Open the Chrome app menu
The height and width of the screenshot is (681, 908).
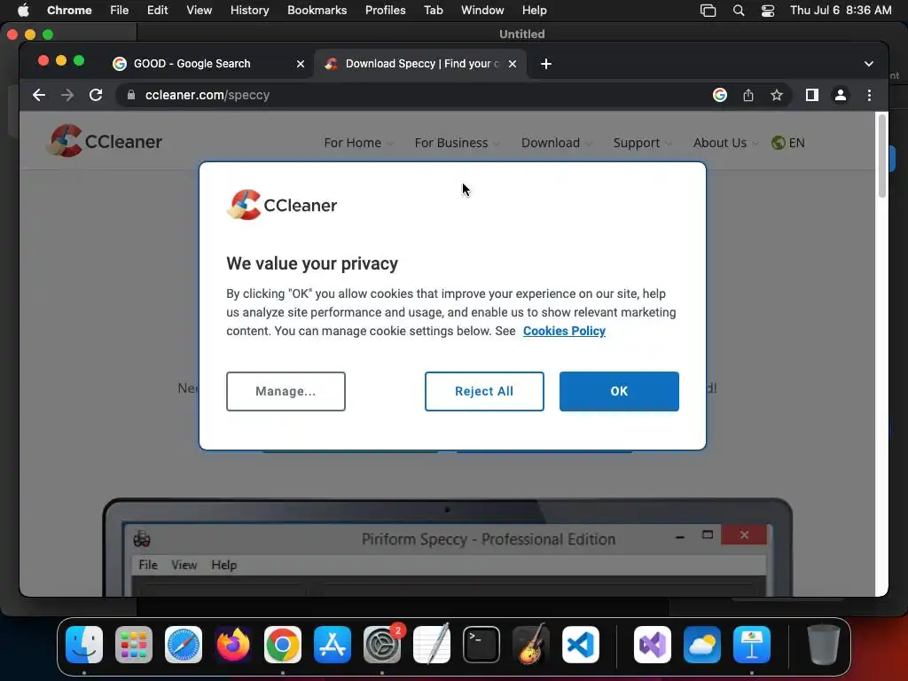(69, 10)
